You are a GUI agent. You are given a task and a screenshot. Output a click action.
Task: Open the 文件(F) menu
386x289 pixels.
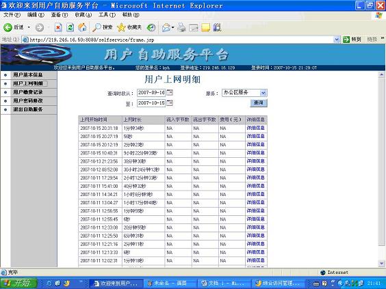pyautogui.click(x=12, y=15)
